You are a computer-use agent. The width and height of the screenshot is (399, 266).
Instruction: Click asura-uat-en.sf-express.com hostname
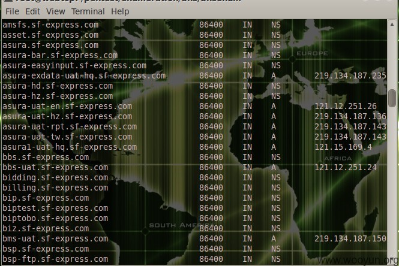pos(67,106)
